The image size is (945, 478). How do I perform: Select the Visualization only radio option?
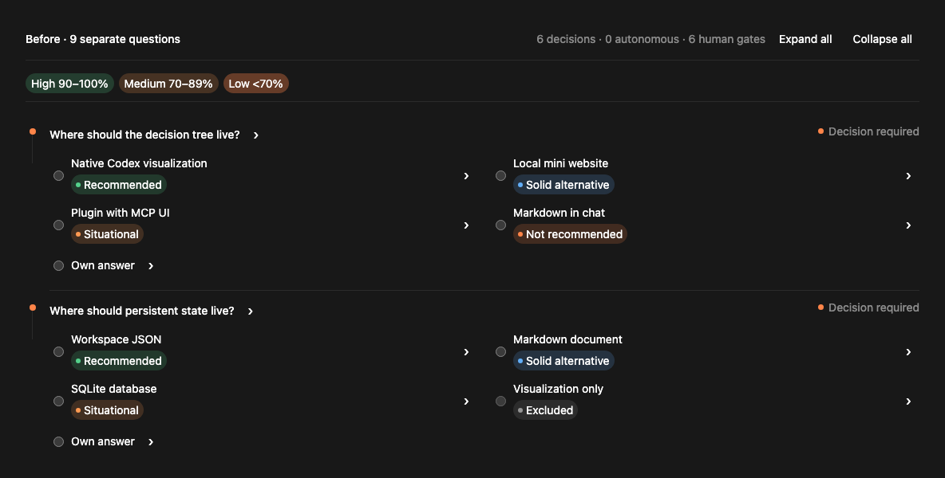(x=500, y=401)
